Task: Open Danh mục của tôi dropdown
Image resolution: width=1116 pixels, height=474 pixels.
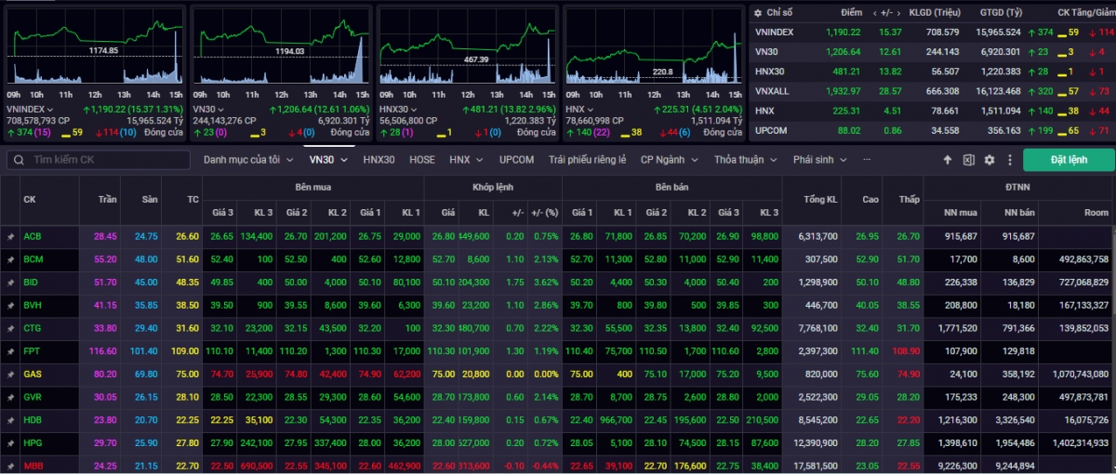Action: point(247,160)
